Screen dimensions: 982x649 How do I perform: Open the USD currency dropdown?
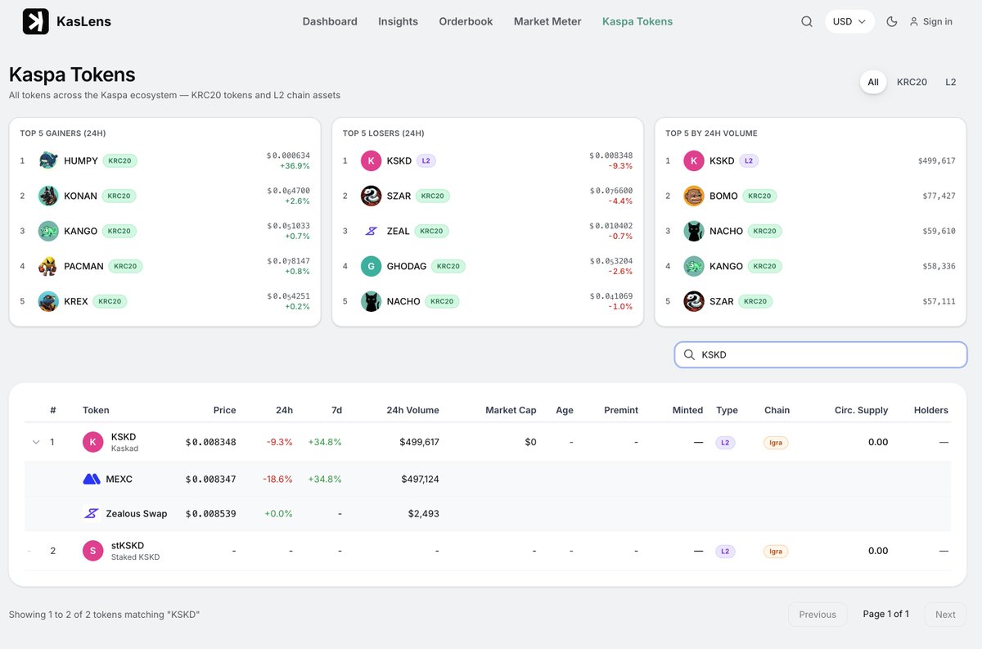(849, 21)
